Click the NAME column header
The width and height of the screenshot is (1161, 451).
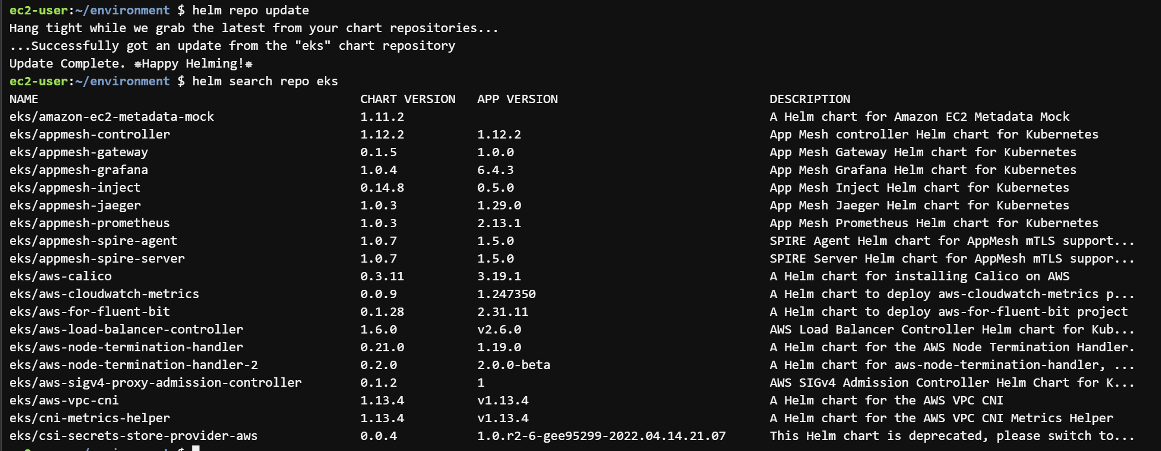24,99
